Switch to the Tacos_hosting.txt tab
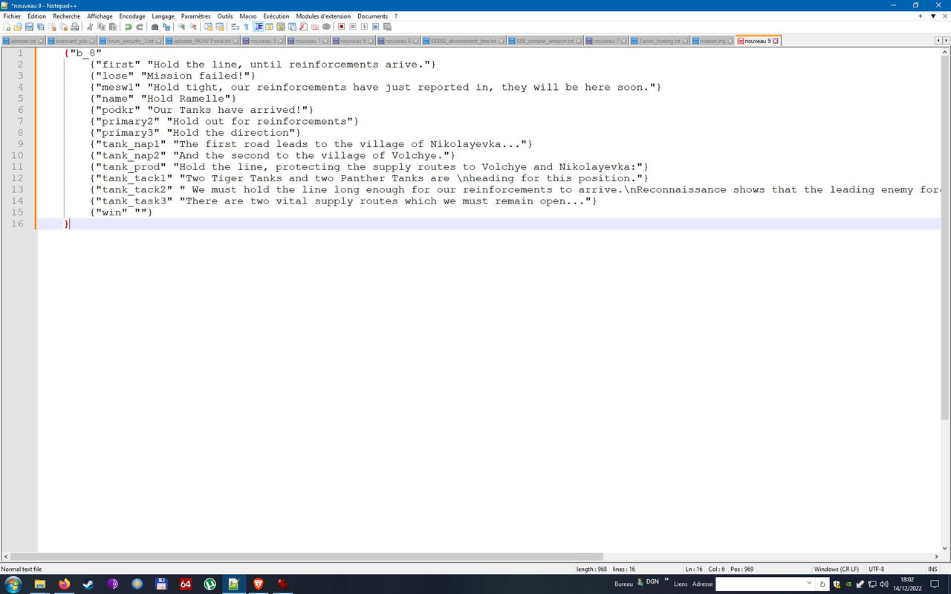Viewport: 951px width, 594px height. pyautogui.click(x=660, y=41)
